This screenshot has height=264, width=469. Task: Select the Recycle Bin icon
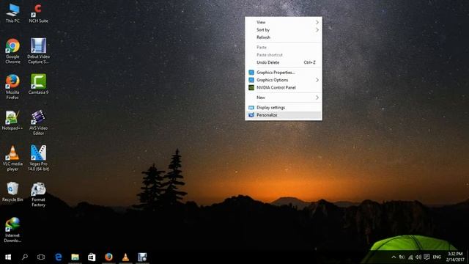point(12,192)
